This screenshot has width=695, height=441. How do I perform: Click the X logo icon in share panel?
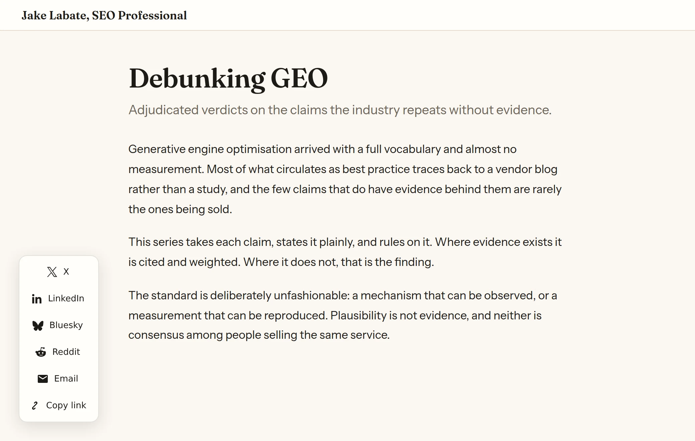(52, 272)
